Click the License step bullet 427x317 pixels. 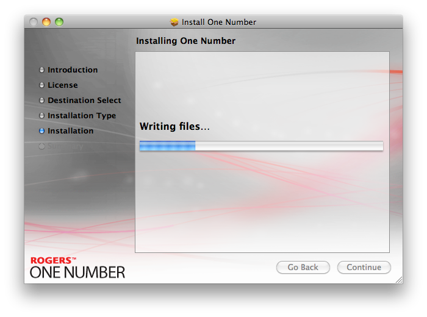click(x=41, y=85)
